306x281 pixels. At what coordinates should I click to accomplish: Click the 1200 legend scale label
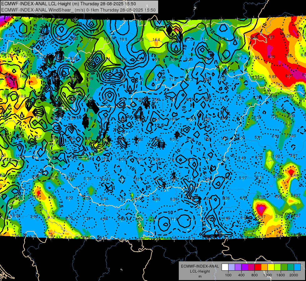267,275
